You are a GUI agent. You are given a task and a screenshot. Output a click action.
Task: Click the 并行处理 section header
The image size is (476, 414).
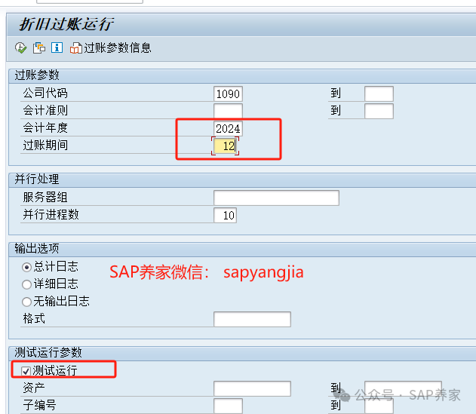point(37,179)
